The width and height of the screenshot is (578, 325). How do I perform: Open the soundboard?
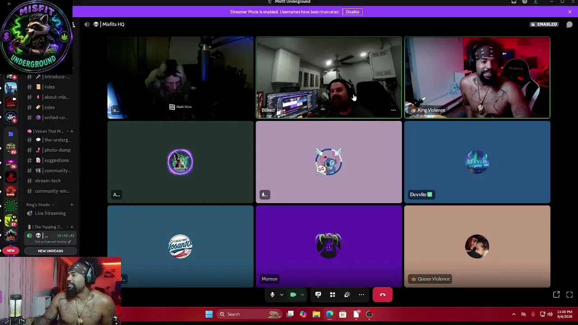[347, 295]
